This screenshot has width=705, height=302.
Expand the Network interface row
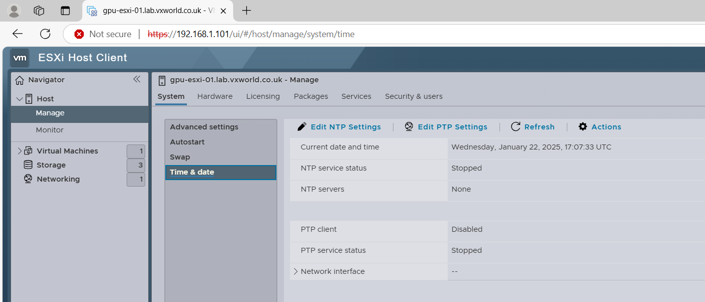click(x=295, y=271)
